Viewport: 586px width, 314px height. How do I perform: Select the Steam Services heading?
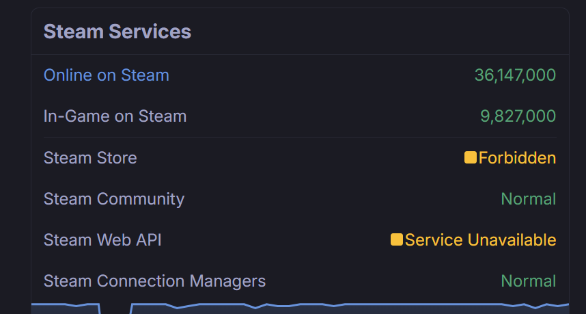117,31
